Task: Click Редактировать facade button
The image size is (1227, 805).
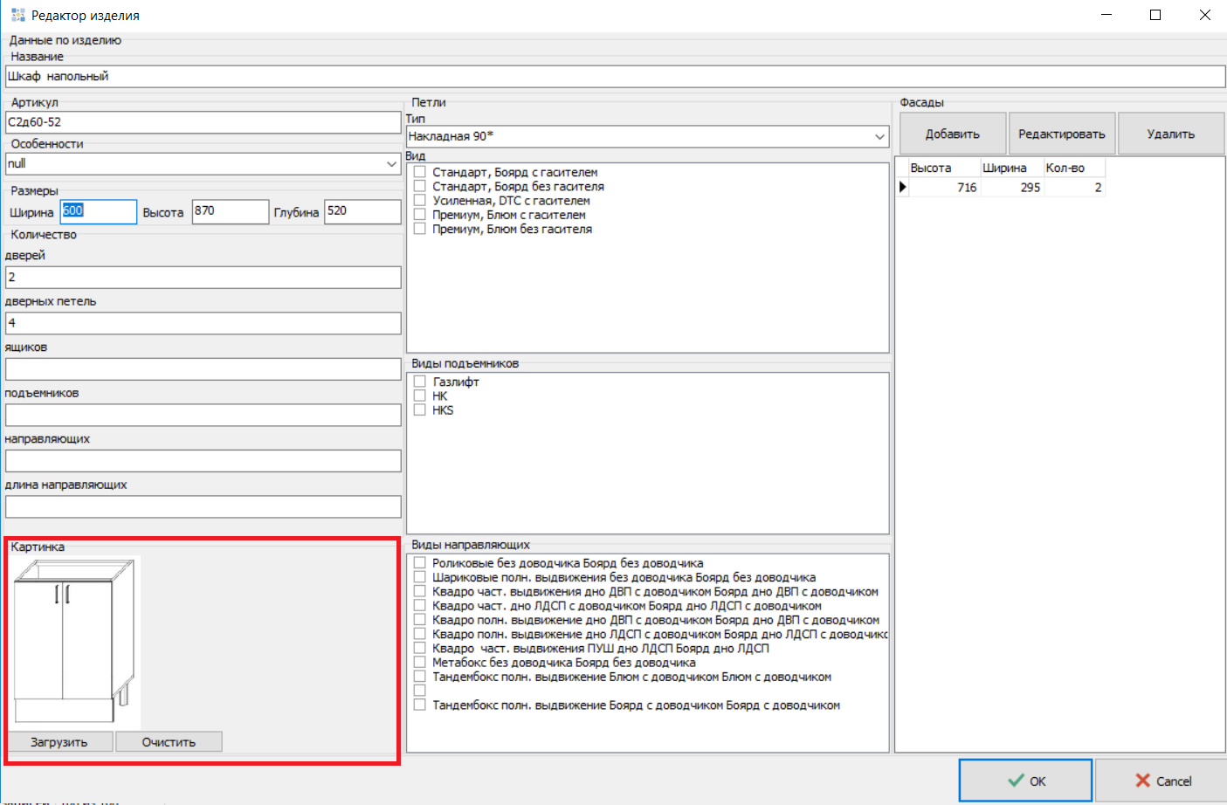Action: pyautogui.click(x=1061, y=134)
